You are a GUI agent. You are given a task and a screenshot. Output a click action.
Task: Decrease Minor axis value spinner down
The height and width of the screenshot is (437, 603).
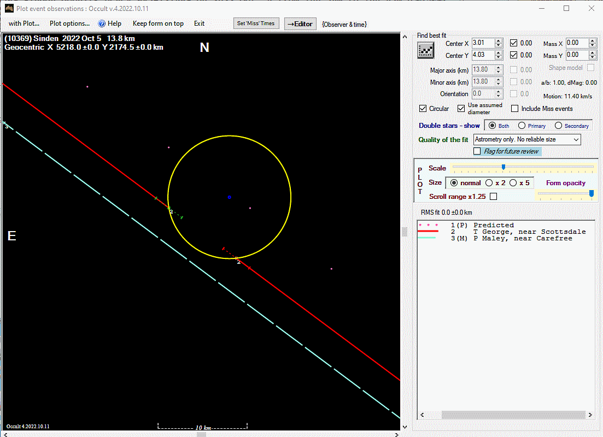pyautogui.click(x=499, y=84)
